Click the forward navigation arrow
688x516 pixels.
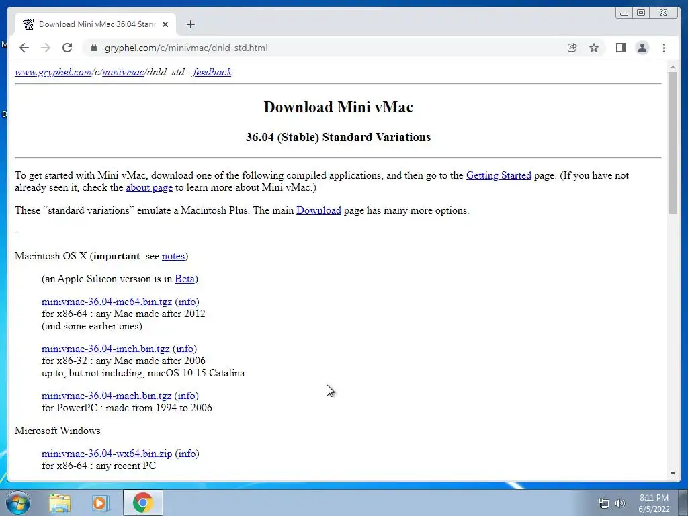[46, 48]
